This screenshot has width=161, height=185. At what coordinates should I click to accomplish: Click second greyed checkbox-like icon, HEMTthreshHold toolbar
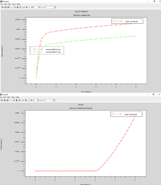pyautogui.click(x=44, y=100)
